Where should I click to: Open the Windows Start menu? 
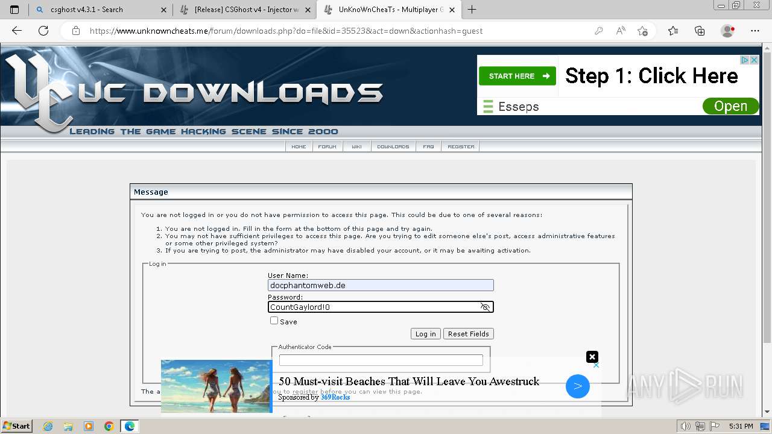tap(16, 426)
